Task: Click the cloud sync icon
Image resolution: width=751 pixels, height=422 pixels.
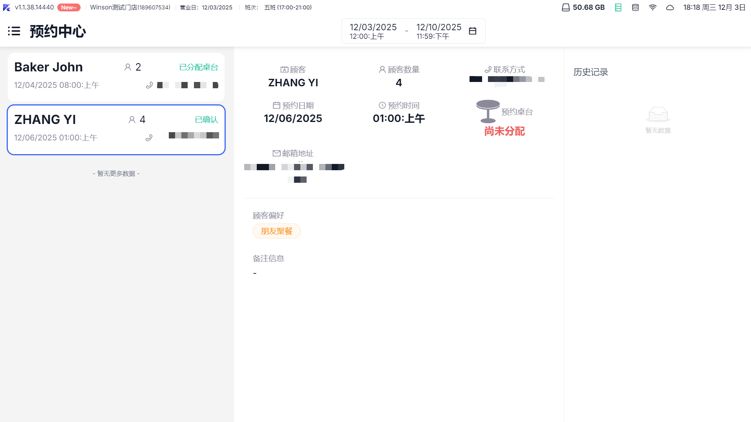Action: click(670, 7)
